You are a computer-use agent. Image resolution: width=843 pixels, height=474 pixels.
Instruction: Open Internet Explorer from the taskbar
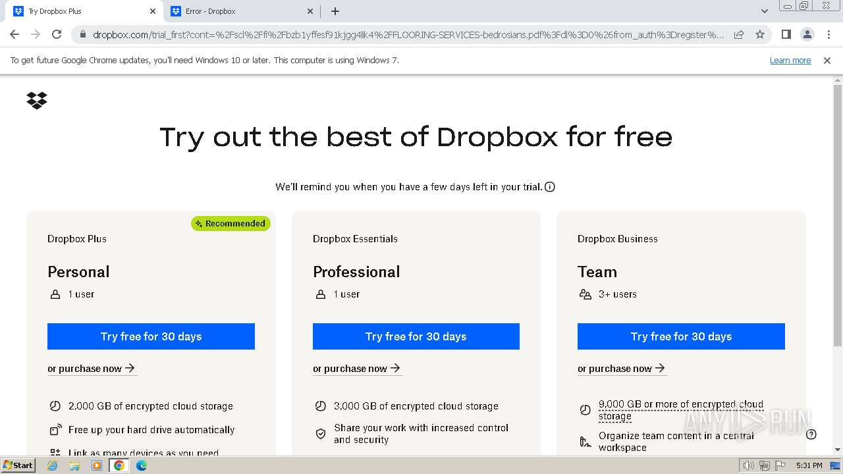click(53, 465)
